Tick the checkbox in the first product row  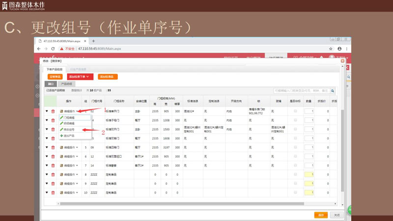(x=295, y=111)
